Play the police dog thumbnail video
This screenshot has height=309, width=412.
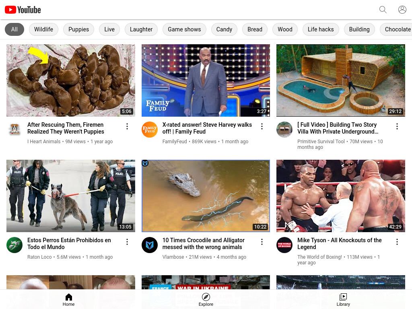pyautogui.click(x=71, y=196)
